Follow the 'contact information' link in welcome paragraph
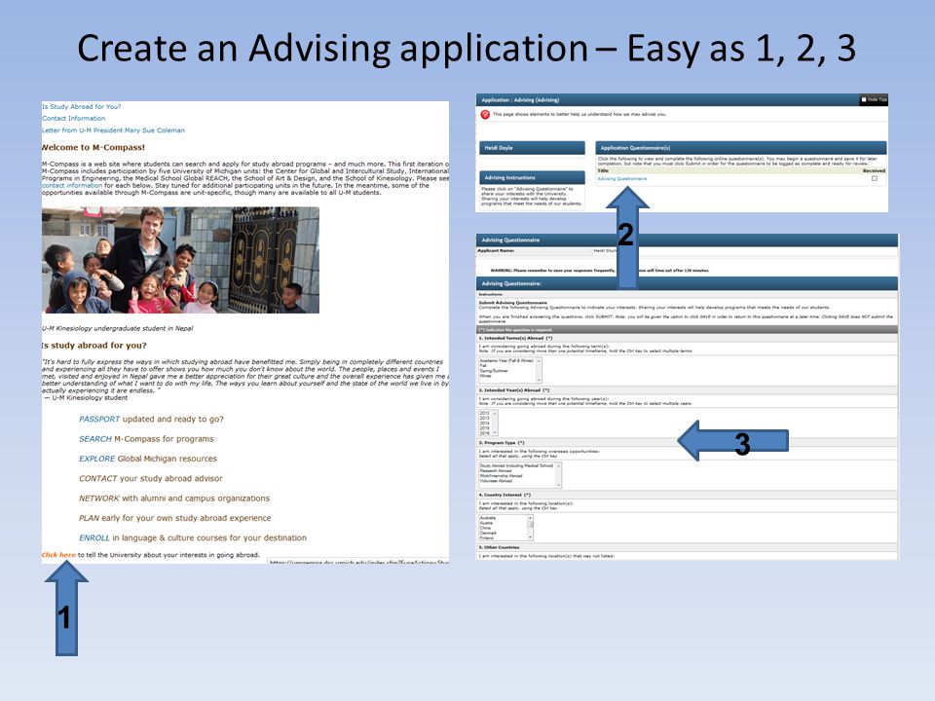The width and height of the screenshot is (935, 701). coord(71,185)
